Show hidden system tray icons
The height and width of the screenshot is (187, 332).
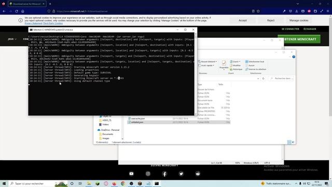pos(296,183)
